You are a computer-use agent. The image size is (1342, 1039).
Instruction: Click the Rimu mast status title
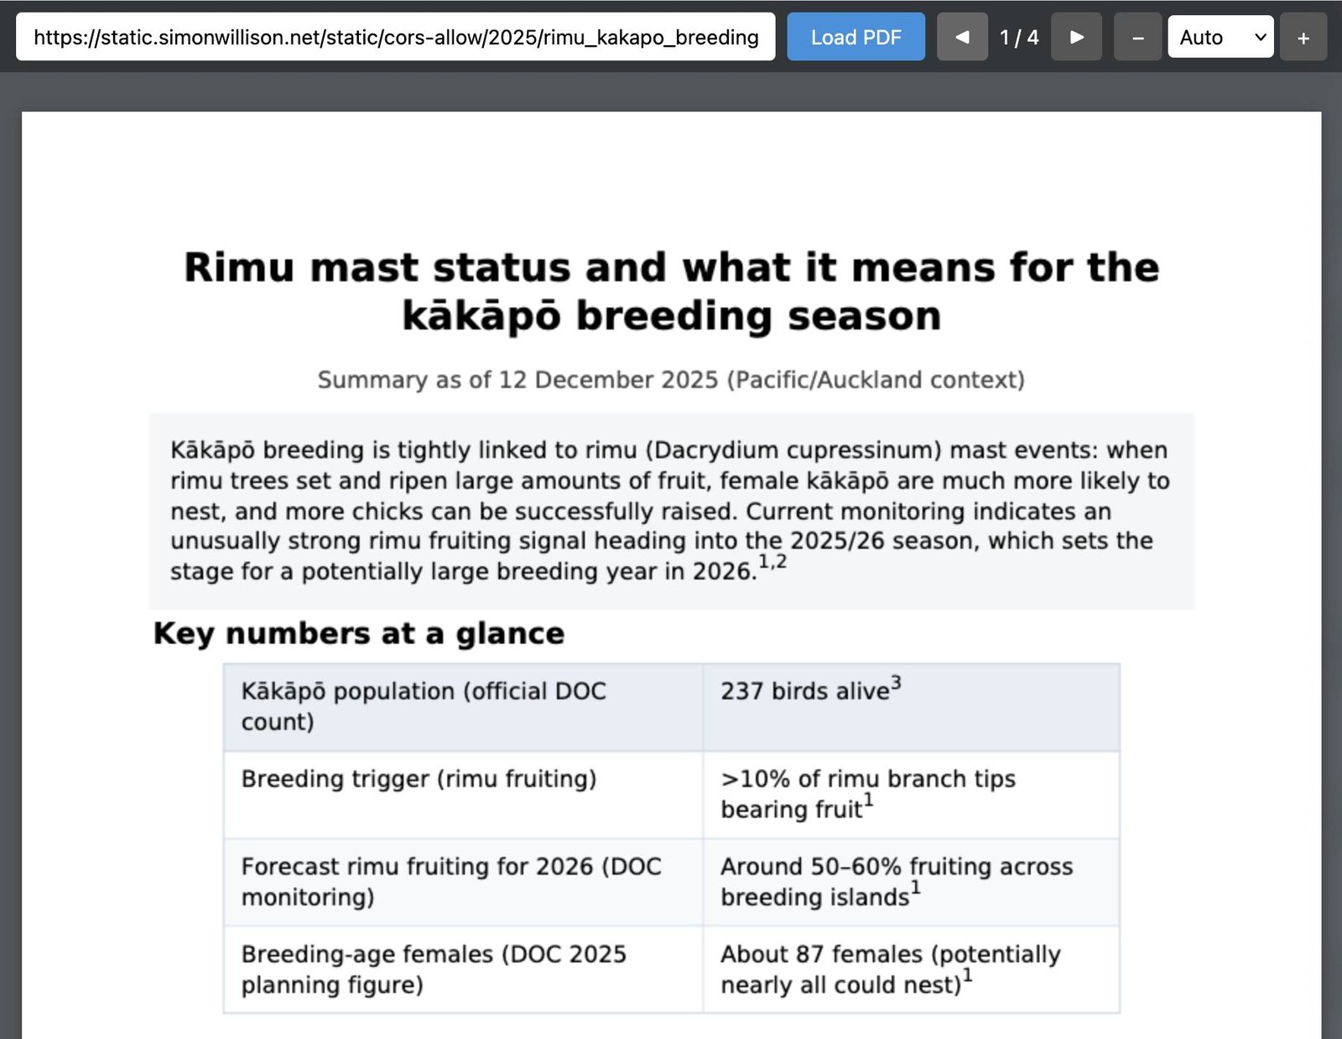[x=671, y=291]
